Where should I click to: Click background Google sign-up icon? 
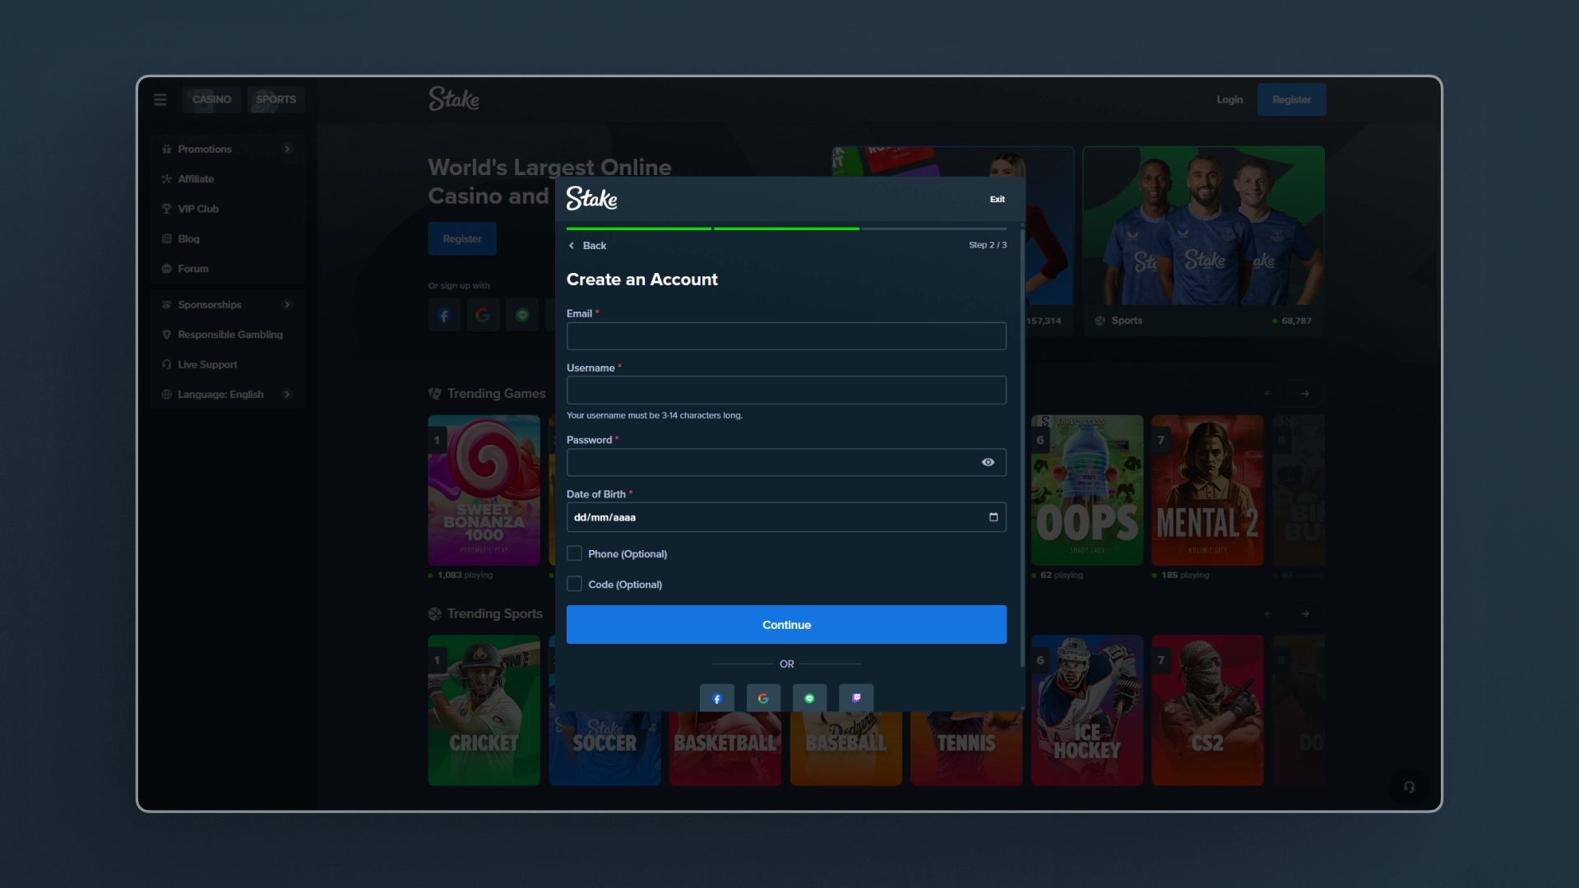483,315
